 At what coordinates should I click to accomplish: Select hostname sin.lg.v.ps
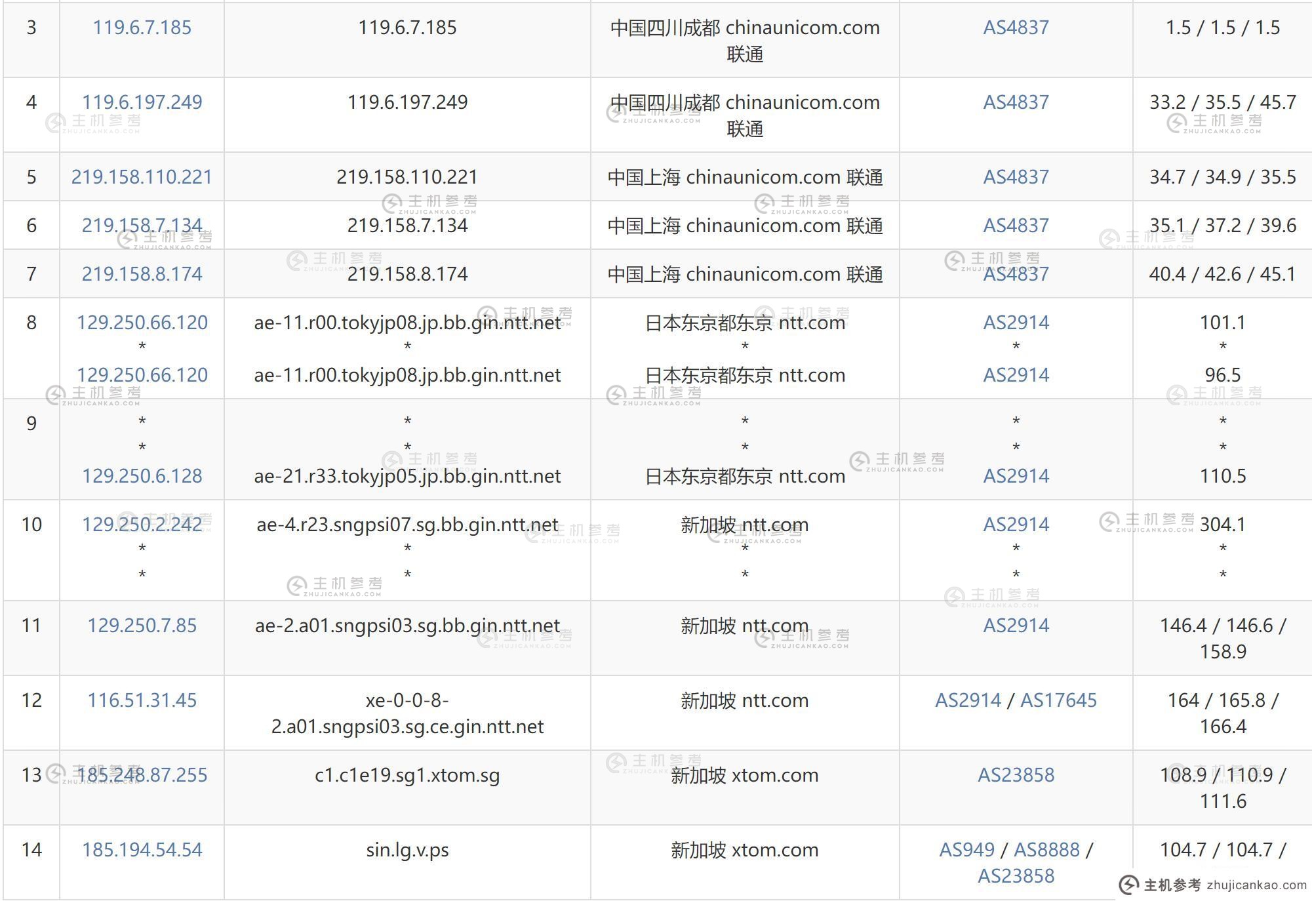click(407, 850)
